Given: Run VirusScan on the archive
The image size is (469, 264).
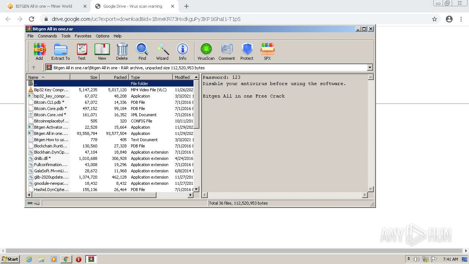Looking at the screenshot, I should (206, 51).
